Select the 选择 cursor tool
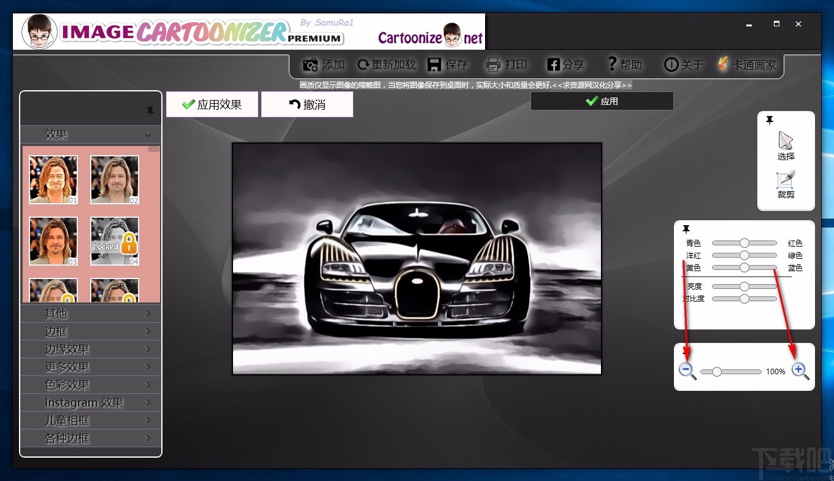Image resolution: width=834 pixels, height=481 pixels. [x=786, y=145]
